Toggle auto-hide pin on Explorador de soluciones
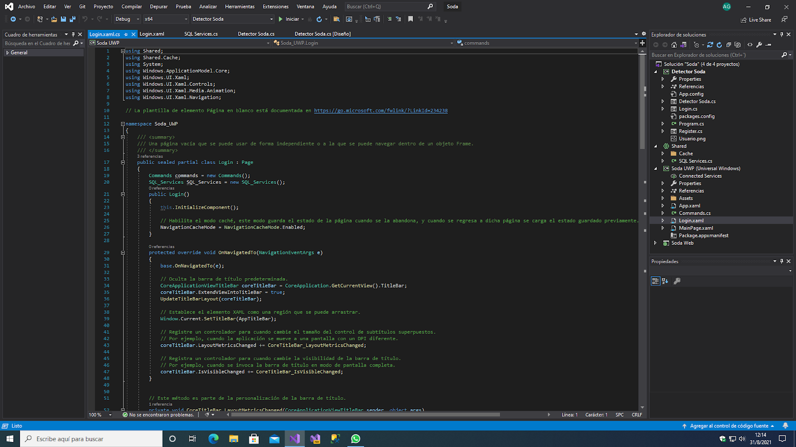The image size is (796, 447). coord(782,34)
